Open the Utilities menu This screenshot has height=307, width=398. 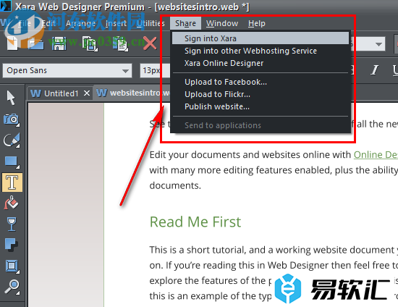click(x=151, y=23)
